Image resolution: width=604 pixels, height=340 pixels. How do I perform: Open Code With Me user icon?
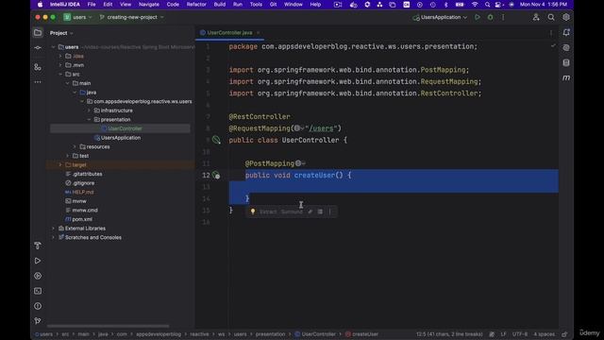[536, 17]
